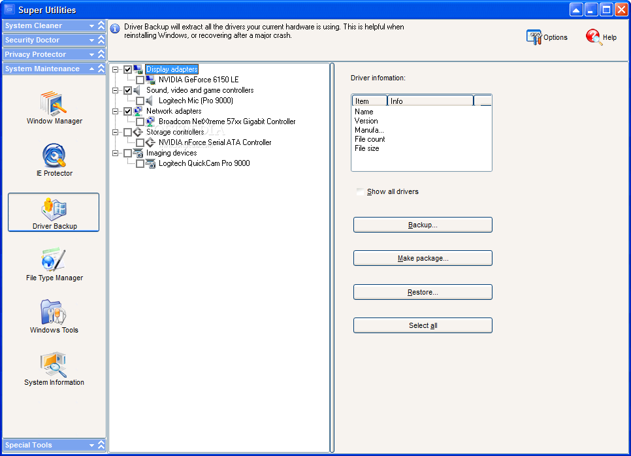Click the Network adapters category icon

coord(138,111)
